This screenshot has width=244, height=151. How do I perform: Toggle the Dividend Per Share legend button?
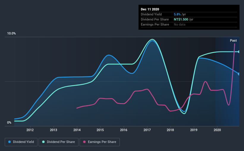tap(59, 142)
